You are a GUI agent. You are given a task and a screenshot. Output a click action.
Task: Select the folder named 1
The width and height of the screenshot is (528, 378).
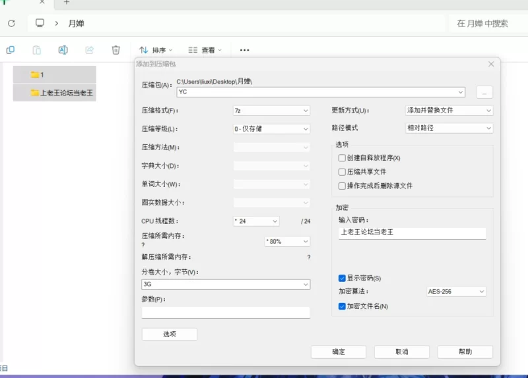click(x=55, y=74)
